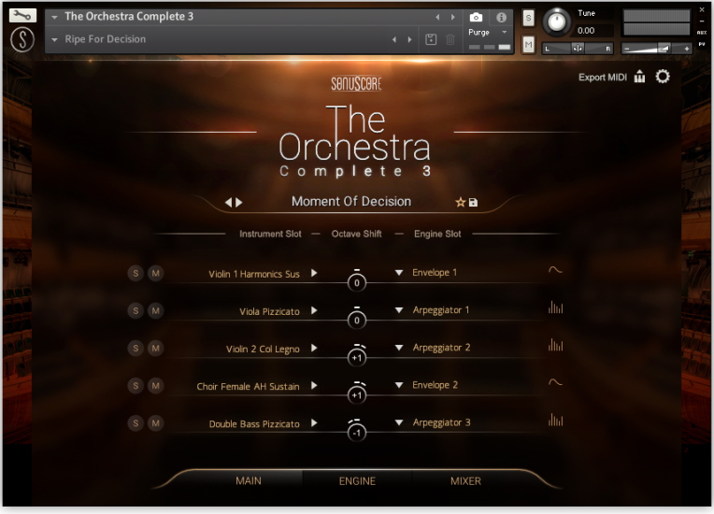Expand The Orchestra Complete 3 instrument menu
Viewport: 714px width, 514px height.
click(x=54, y=18)
